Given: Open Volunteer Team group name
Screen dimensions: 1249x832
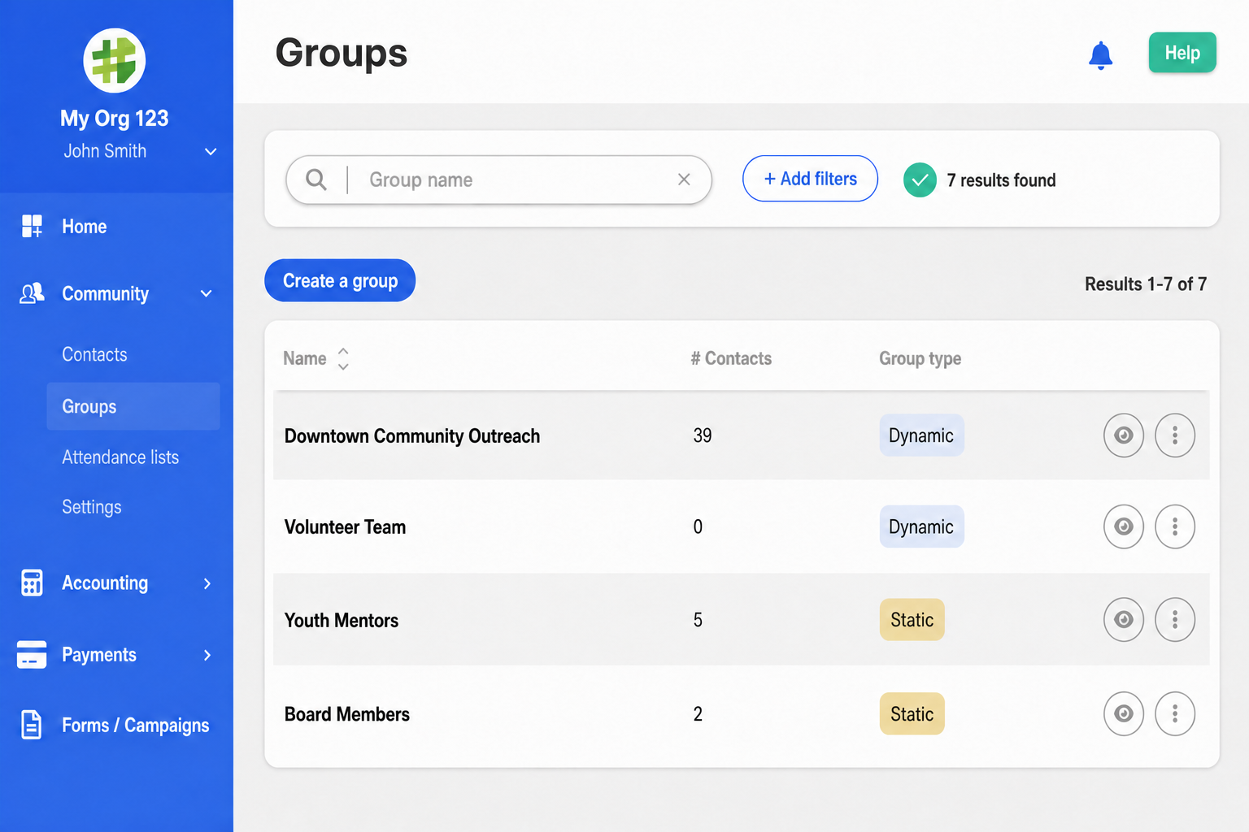Looking at the screenshot, I should pos(345,527).
